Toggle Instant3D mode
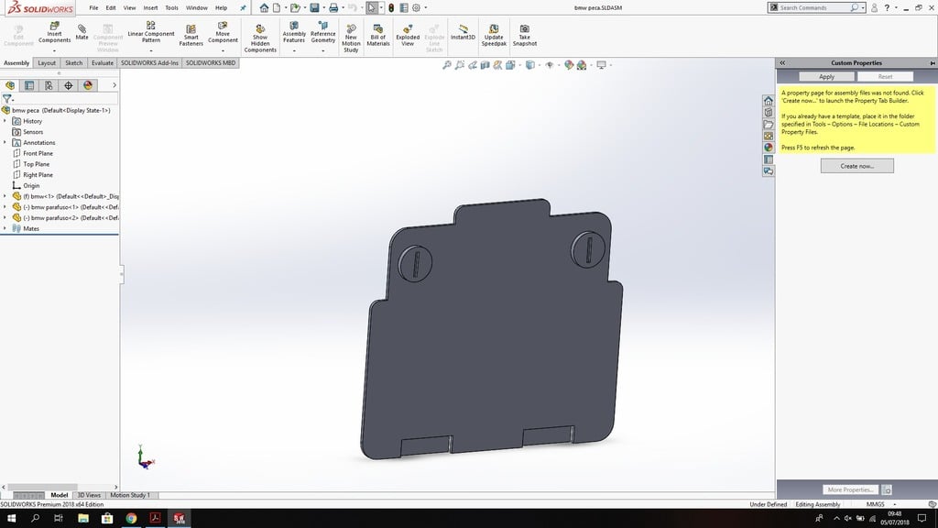This screenshot has width=938, height=528. (x=463, y=33)
